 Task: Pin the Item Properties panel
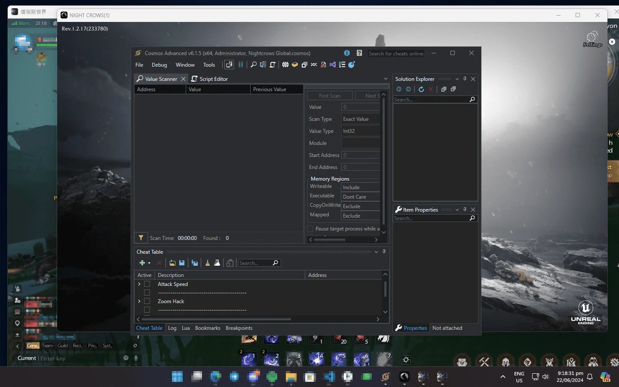pyautogui.click(x=465, y=209)
